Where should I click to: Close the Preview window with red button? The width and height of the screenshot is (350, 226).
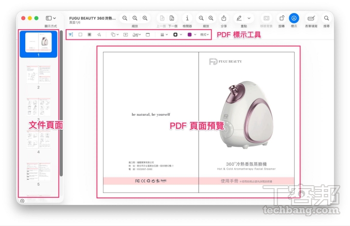pos(23,18)
